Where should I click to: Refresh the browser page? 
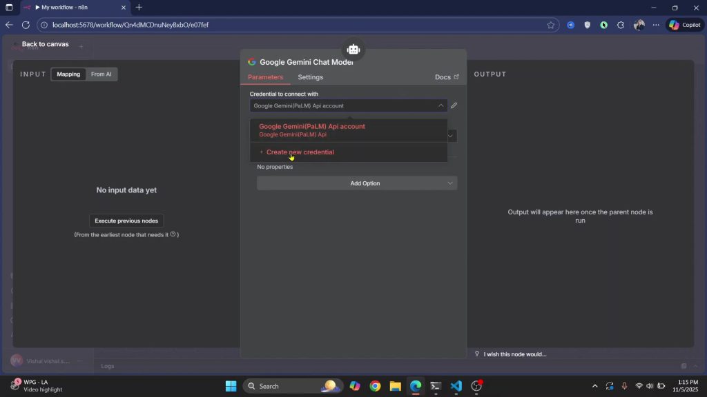[x=26, y=25]
